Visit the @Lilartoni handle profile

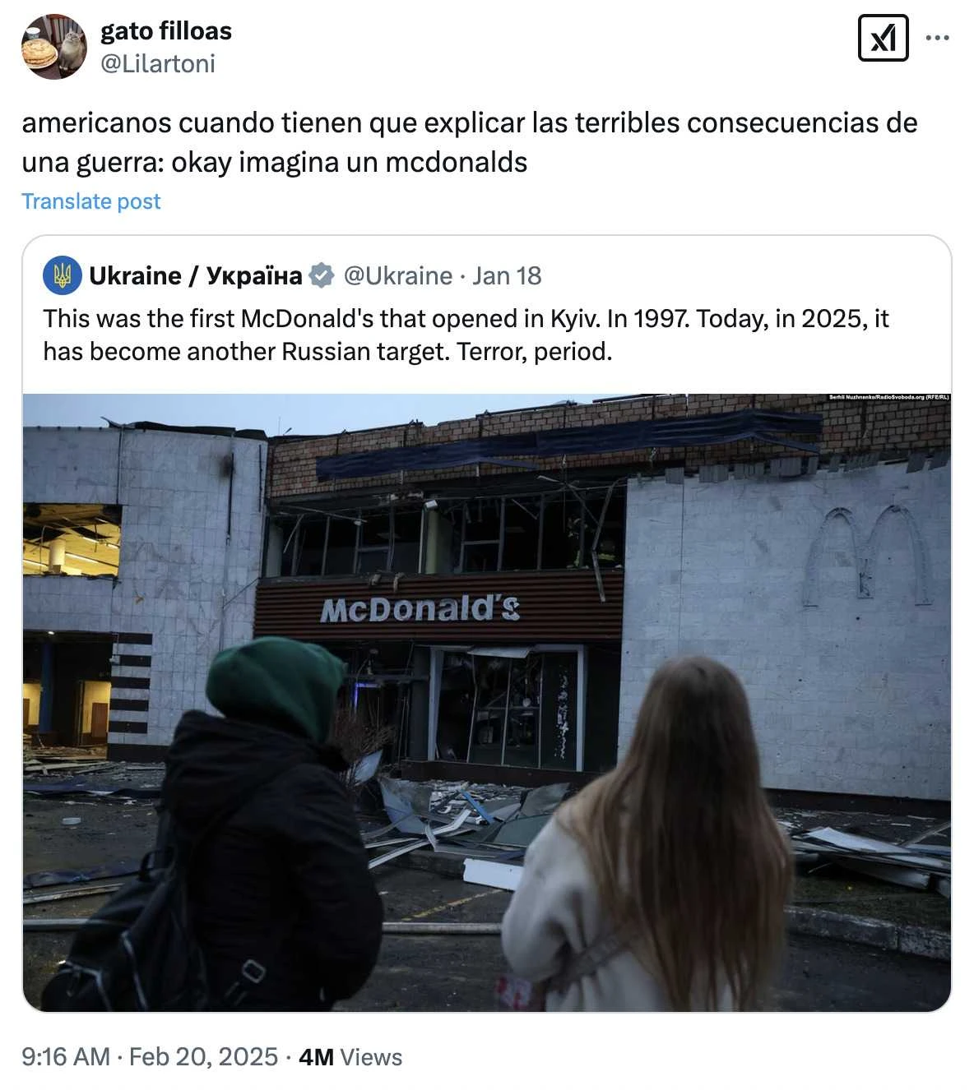[x=158, y=63]
